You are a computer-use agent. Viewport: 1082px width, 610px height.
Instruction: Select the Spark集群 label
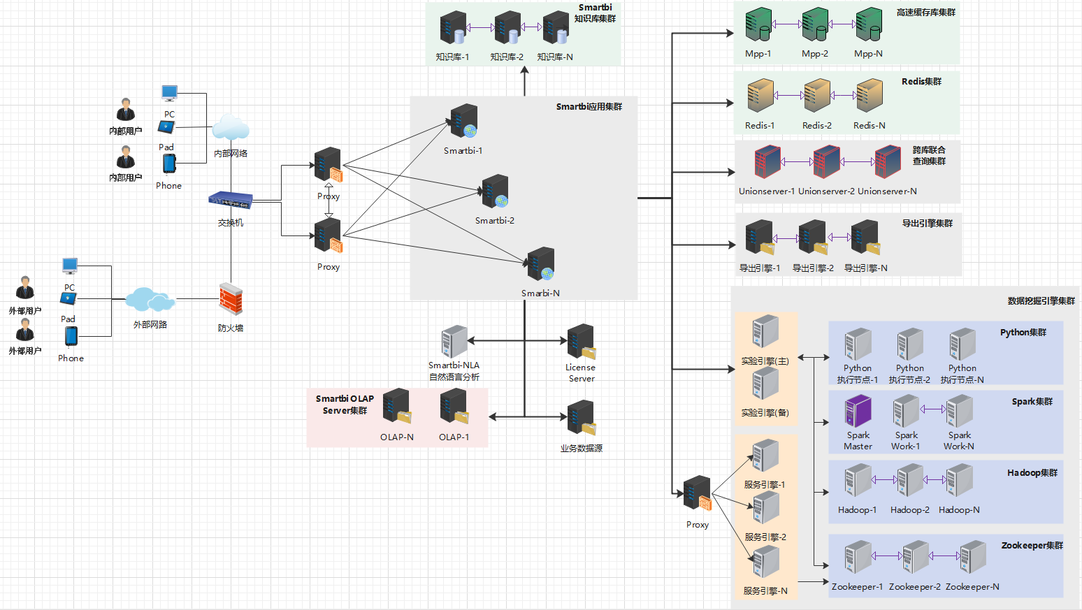coord(1032,402)
